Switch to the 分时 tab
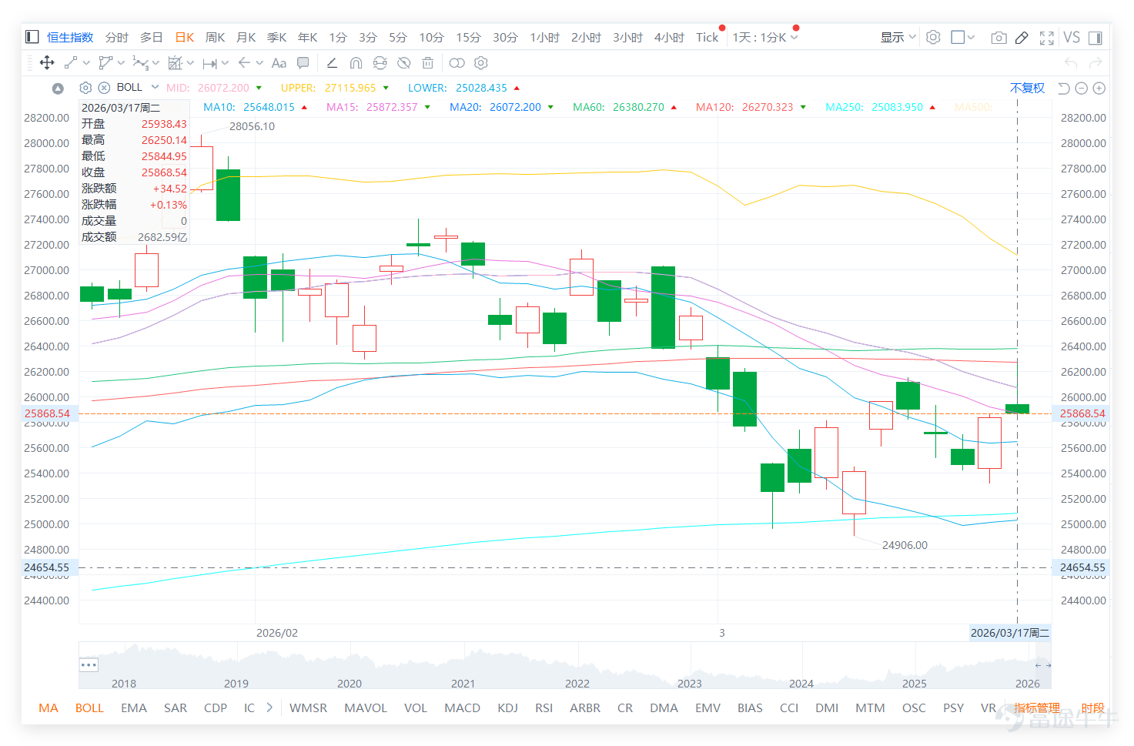This screenshot has width=1134, height=746. (117, 38)
